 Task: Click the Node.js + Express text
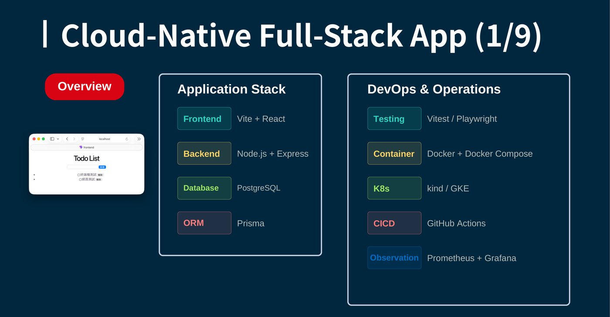pyautogui.click(x=273, y=154)
